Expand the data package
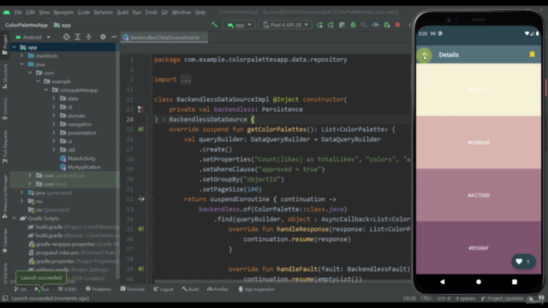Screen dimensions: 548x308 coord(54,98)
